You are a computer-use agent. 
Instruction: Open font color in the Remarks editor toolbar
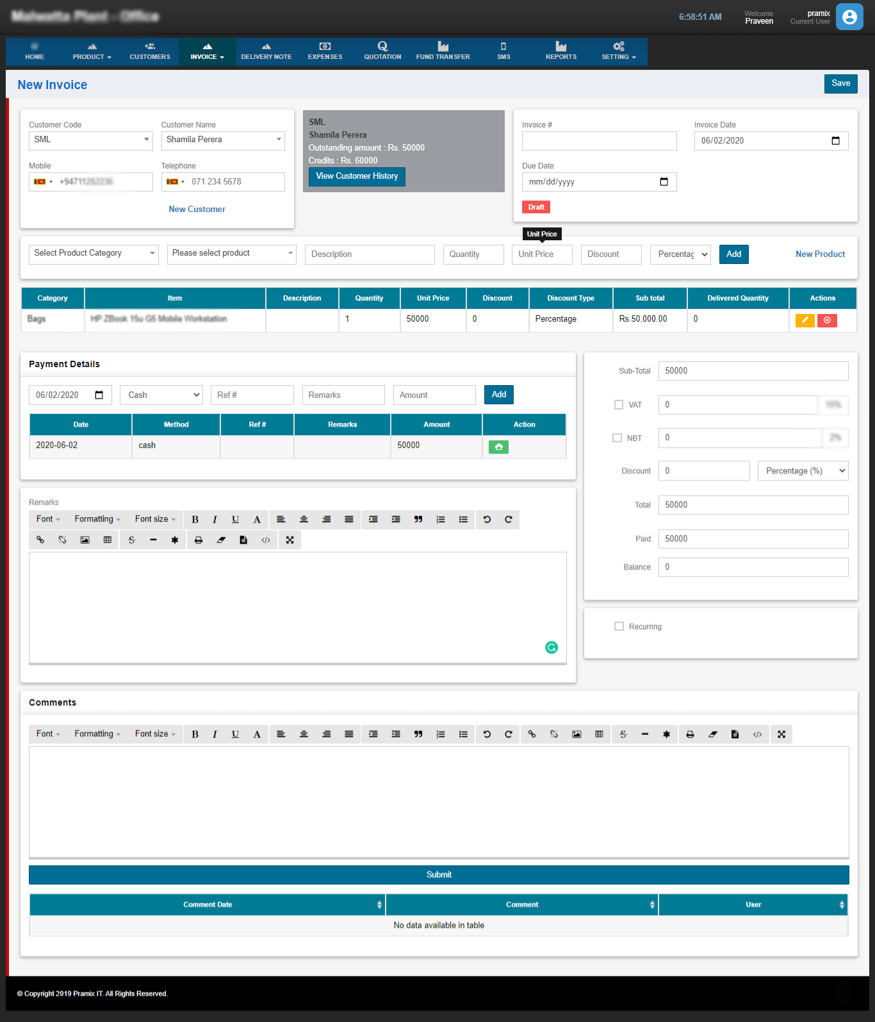click(x=257, y=520)
